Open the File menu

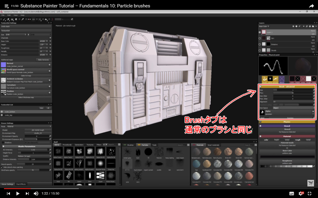tap(3, 15)
